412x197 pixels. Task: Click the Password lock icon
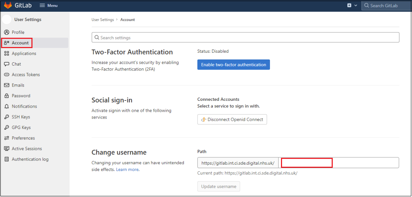pyautogui.click(x=7, y=96)
